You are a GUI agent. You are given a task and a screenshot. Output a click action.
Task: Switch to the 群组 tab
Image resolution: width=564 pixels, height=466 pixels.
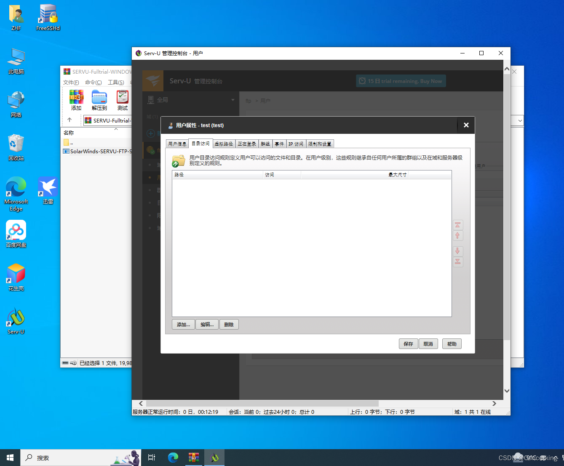[x=265, y=144]
